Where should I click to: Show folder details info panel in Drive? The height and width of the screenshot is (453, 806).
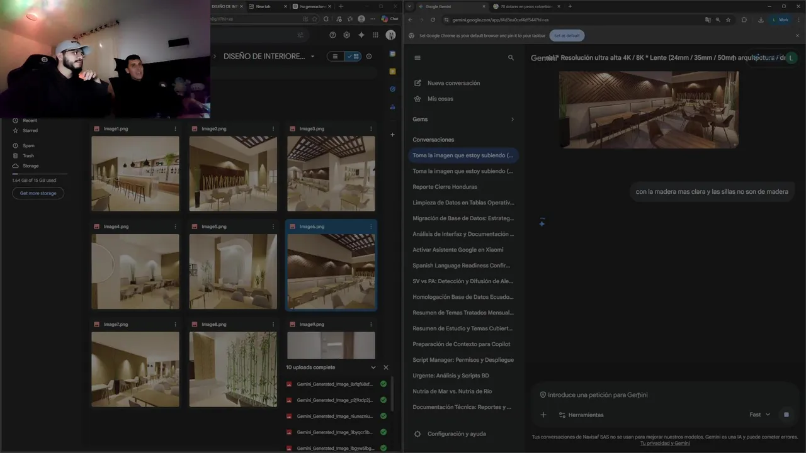[x=369, y=56]
